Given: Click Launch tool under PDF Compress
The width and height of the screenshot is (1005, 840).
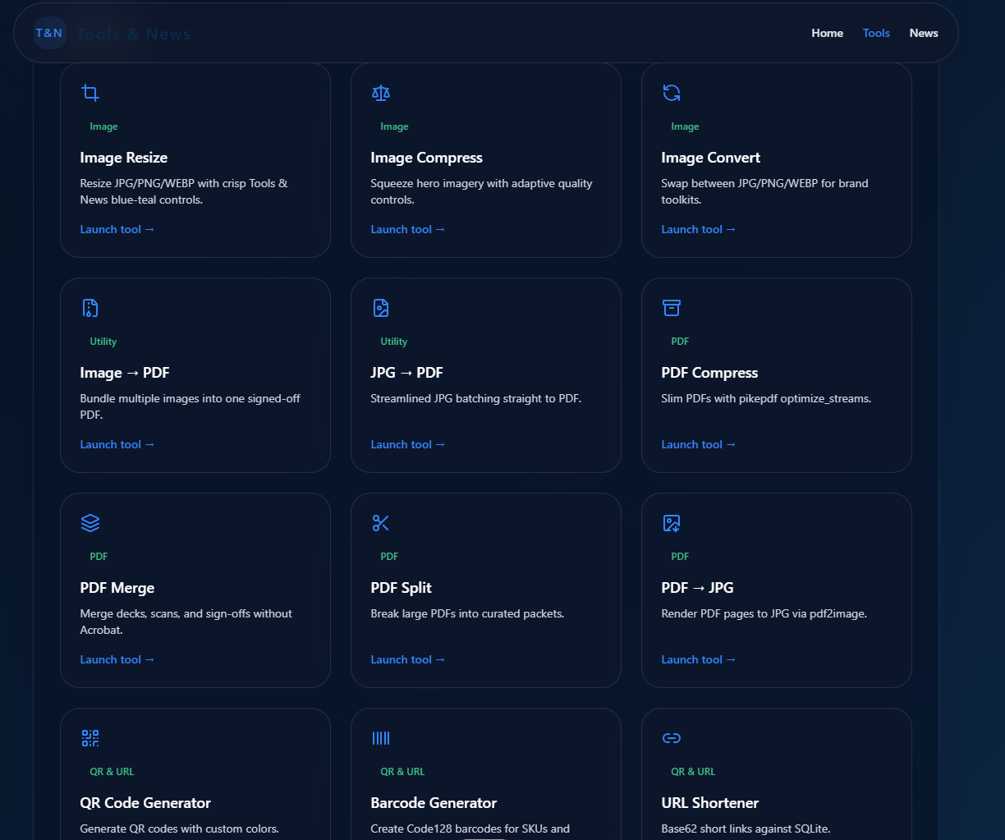Looking at the screenshot, I should (x=698, y=444).
